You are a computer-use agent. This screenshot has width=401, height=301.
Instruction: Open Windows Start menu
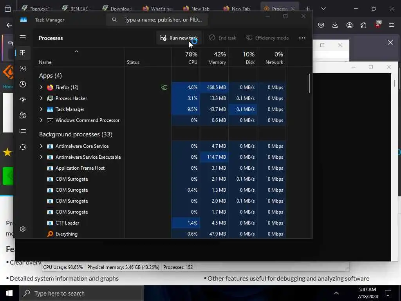pos(9,293)
